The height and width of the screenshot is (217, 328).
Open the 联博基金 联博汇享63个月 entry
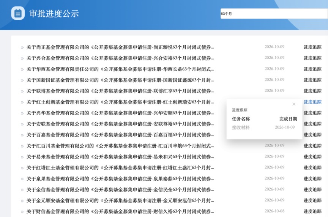click(120, 91)
